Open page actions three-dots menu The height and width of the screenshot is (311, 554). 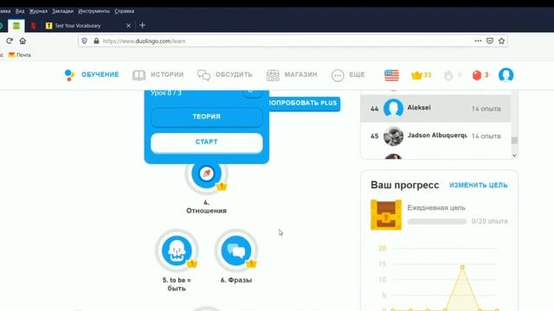(x=478, y=41)
